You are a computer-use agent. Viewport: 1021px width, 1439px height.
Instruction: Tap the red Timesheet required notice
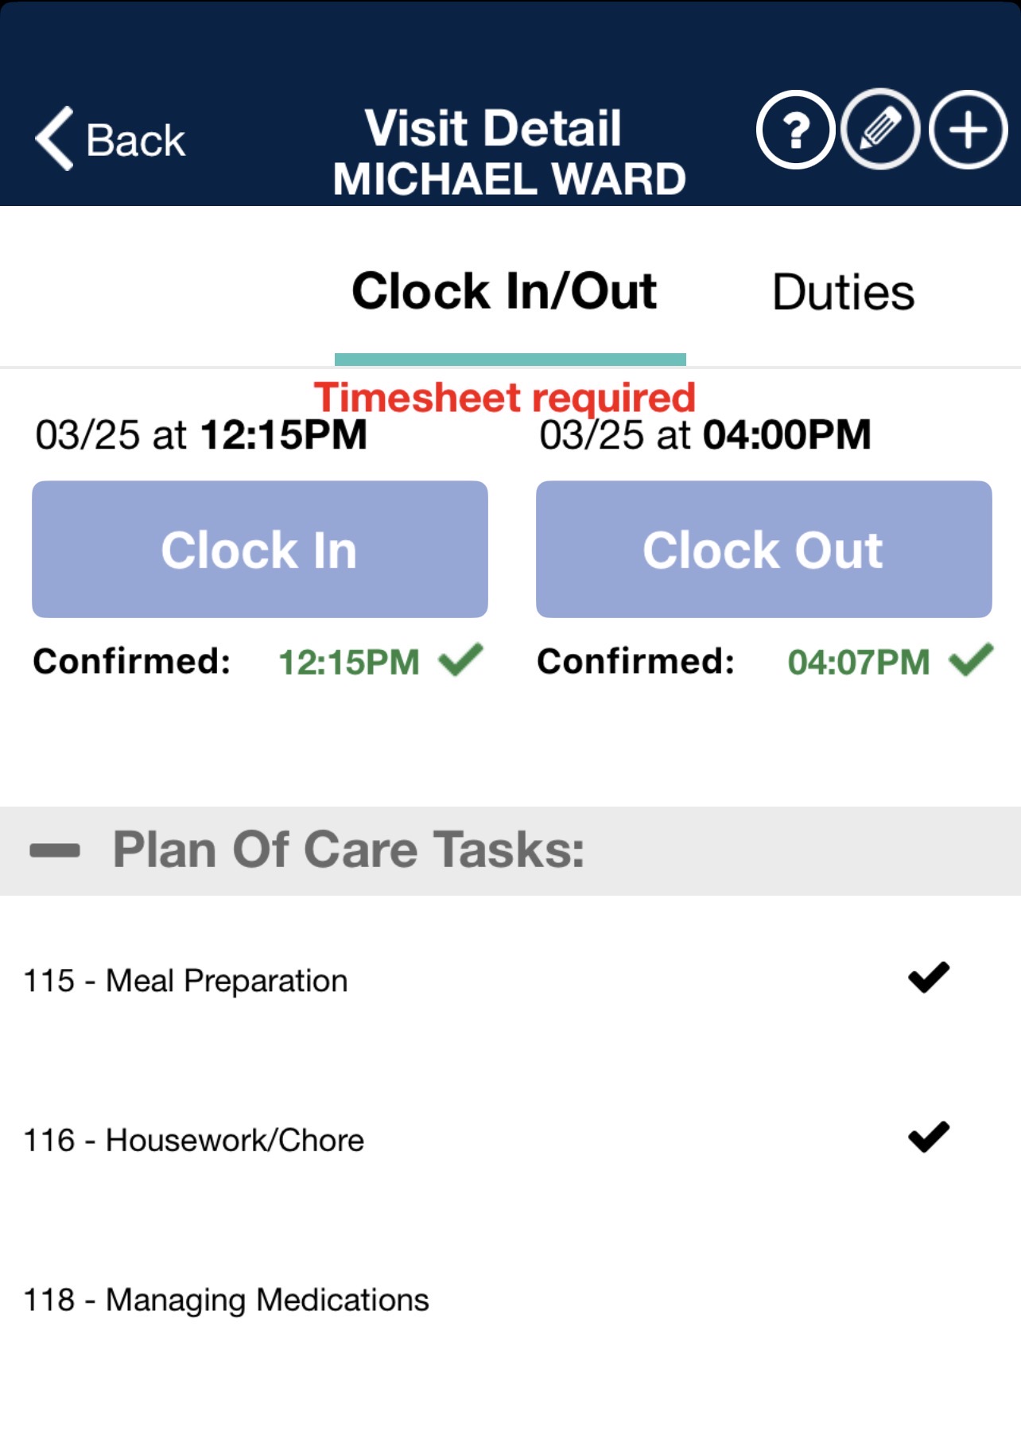[504, 397]
